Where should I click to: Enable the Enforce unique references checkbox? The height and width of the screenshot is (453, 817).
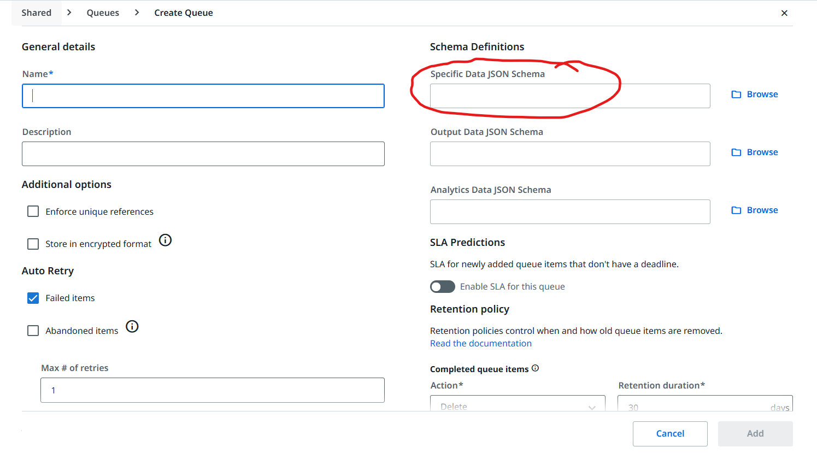(x=33, y=211)
